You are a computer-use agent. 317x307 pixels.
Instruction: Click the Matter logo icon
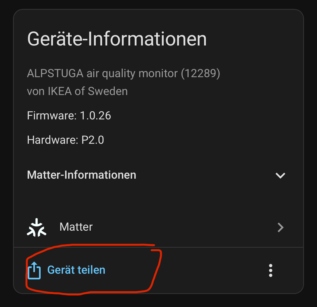point(37,227)
